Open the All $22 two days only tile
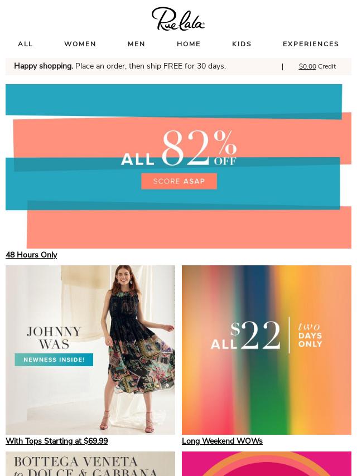The image size is (357, 476). pyautogui.click(x=267, y=349)
